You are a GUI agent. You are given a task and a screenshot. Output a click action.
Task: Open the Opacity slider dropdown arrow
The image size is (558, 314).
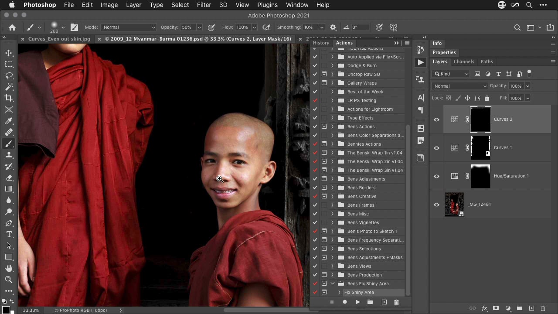pyautogui.click(x=199, y=27)
